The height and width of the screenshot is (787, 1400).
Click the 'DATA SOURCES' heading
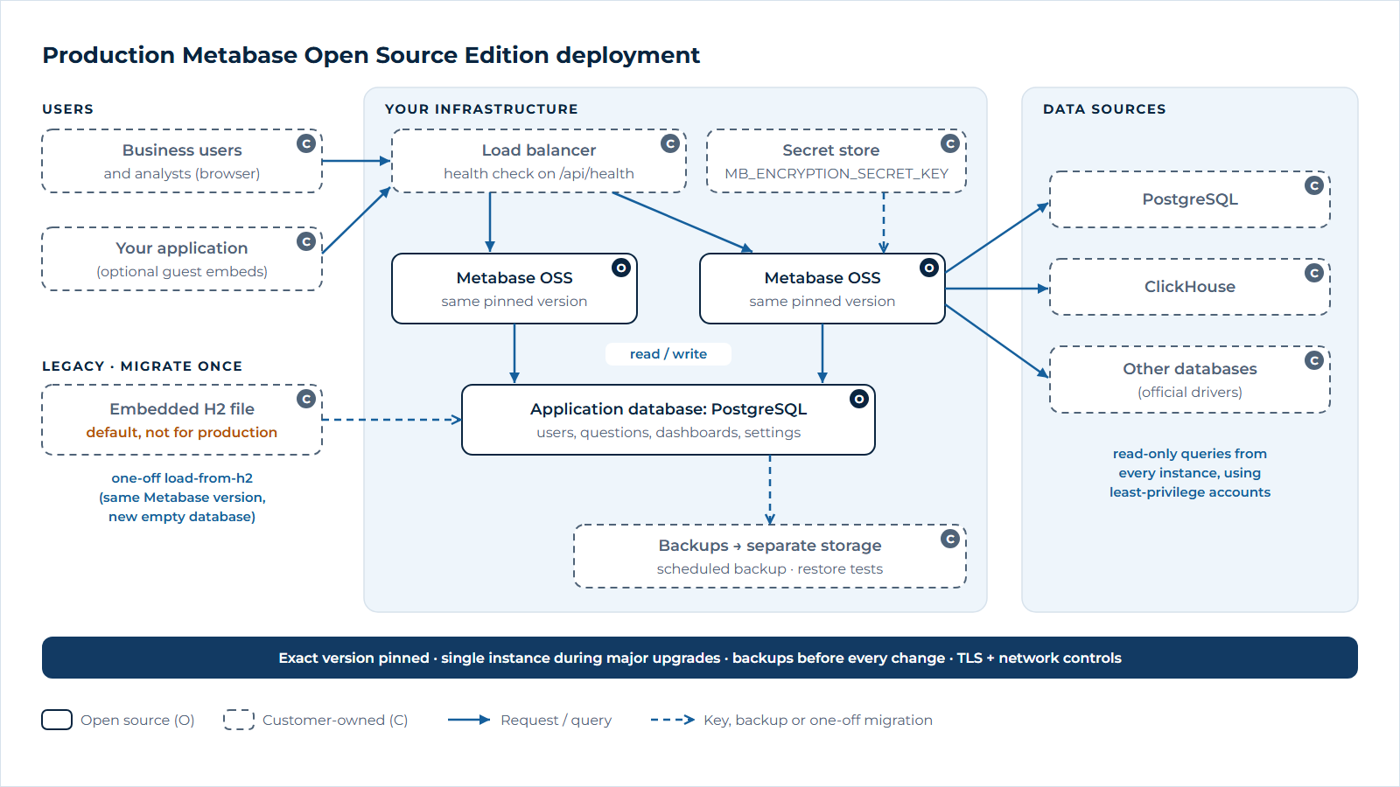[1104, 109]
